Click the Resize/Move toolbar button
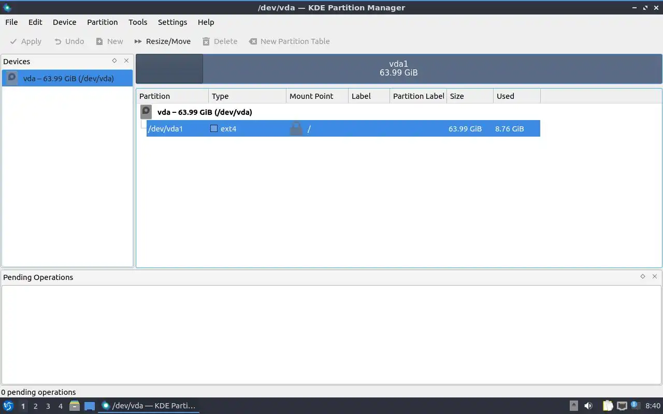 tap(162, 41)
